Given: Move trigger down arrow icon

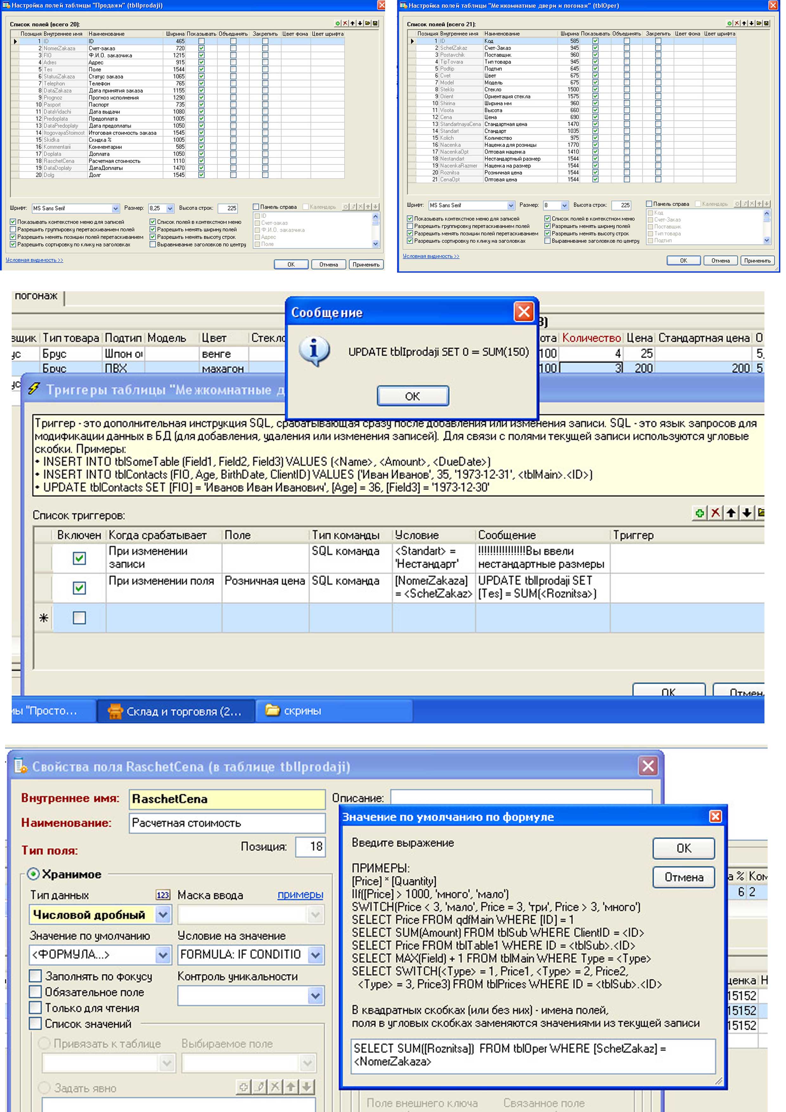Looking at the screenshot, I should point(747,513).
